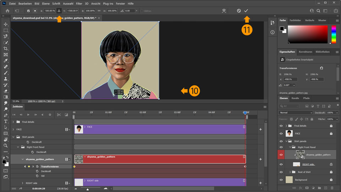Viewport: 341px width, 192px height.
Task: Switch to the Korrekturen tab
Action: pos(305,52)
